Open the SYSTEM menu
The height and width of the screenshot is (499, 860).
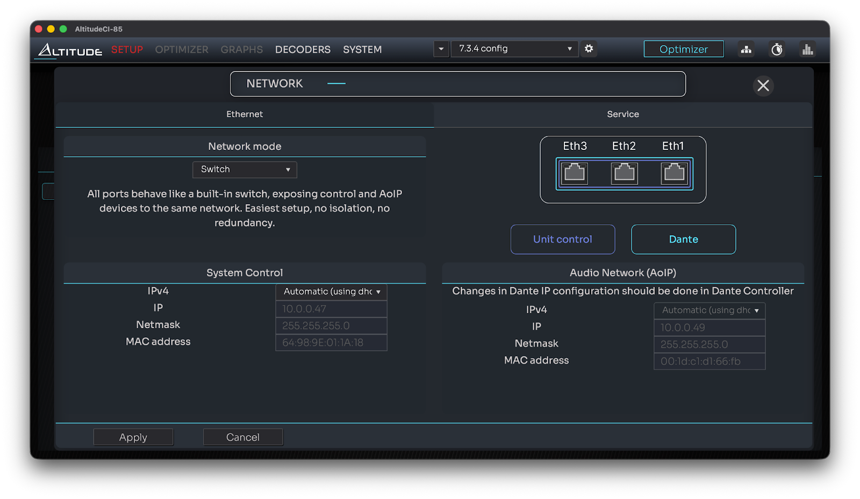pyautogui.click(x=362, y=49)
